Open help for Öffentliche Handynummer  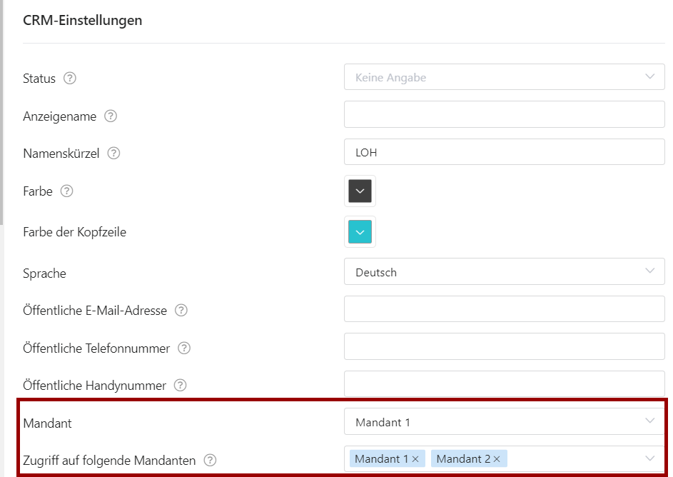coord(181,385)
